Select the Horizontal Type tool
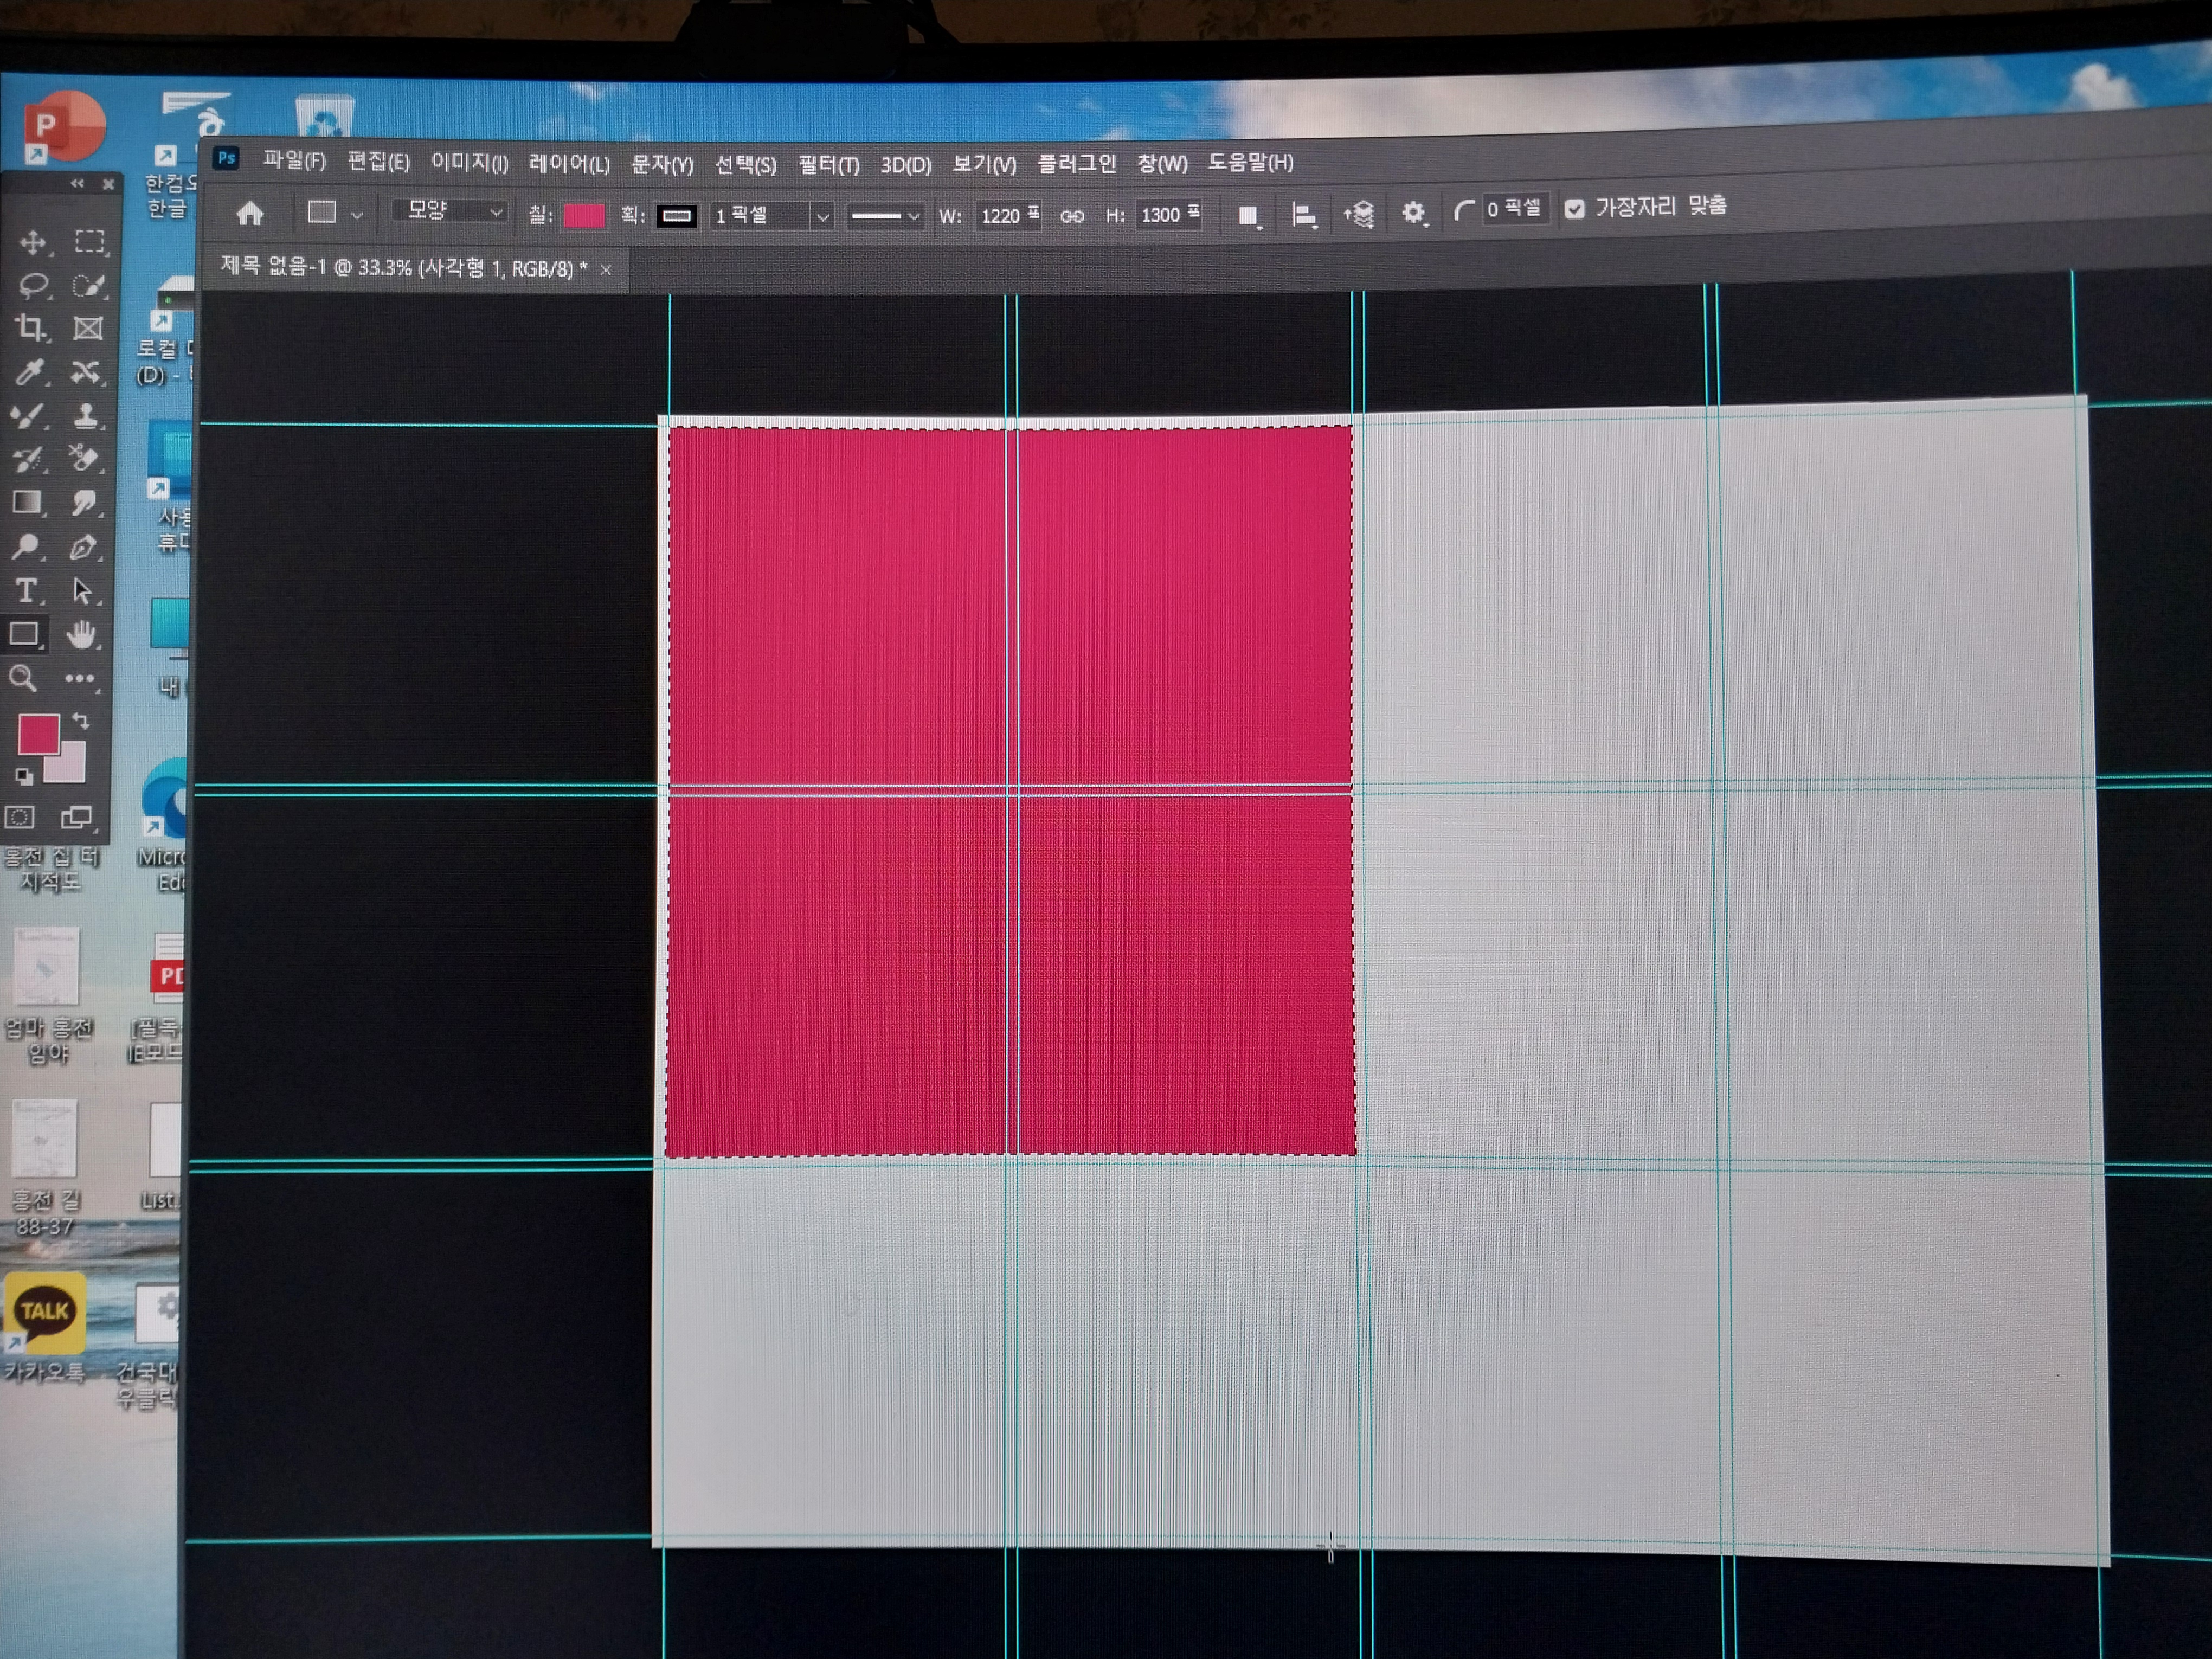The height and width of the screenshot is (1659, 2212). click(x=27, y=591)
